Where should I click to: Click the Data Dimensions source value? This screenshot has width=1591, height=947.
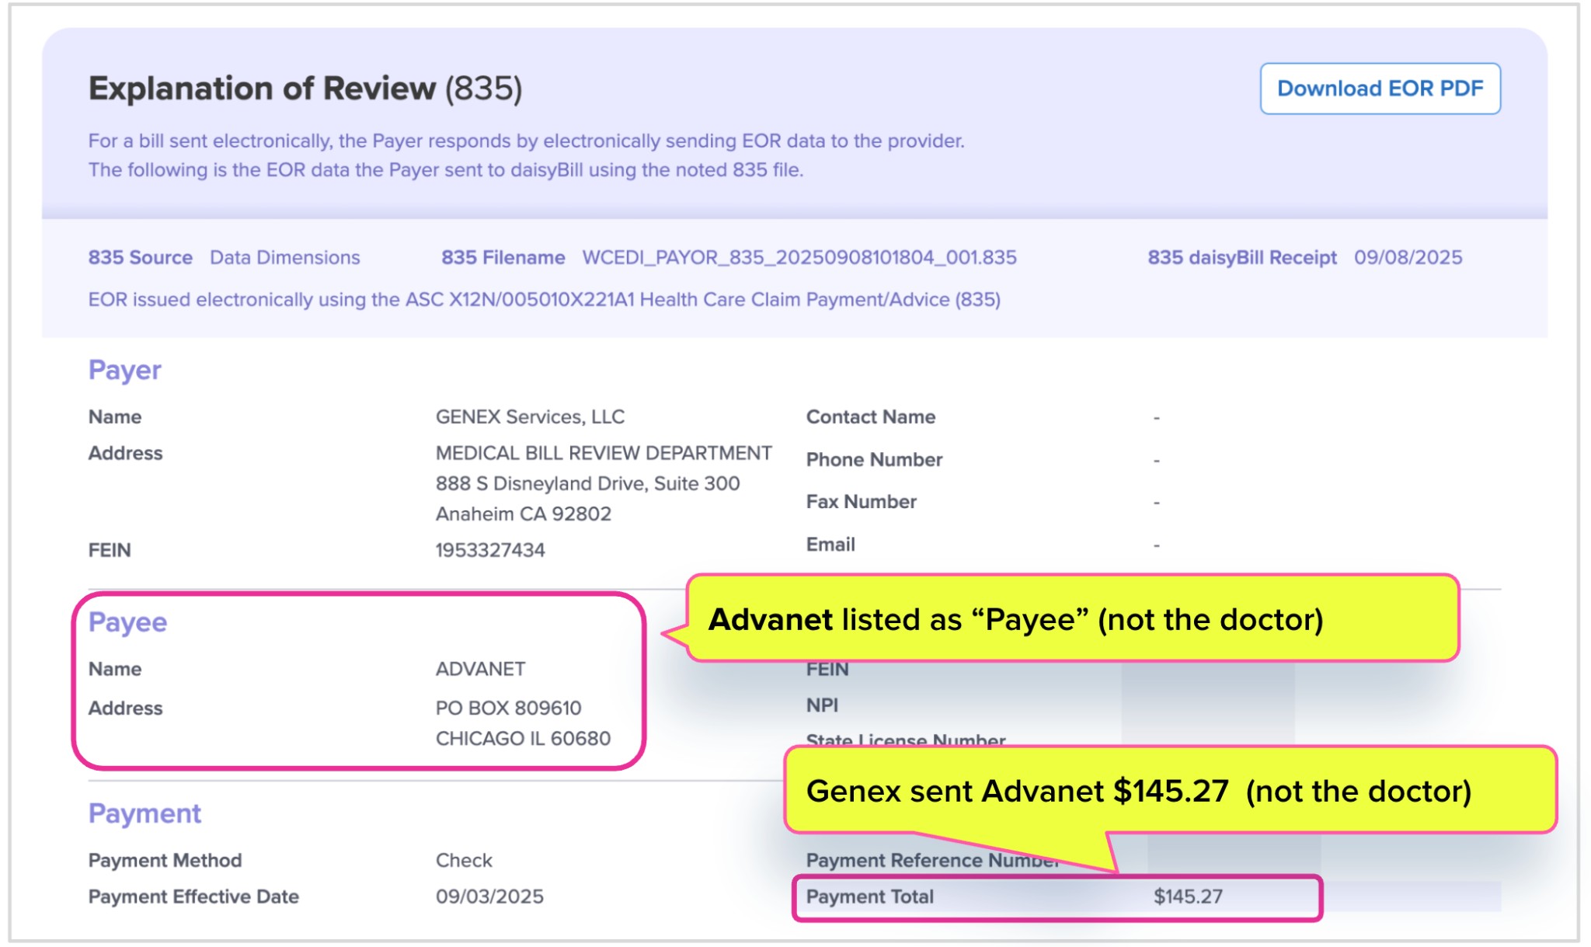coord(284,257)
